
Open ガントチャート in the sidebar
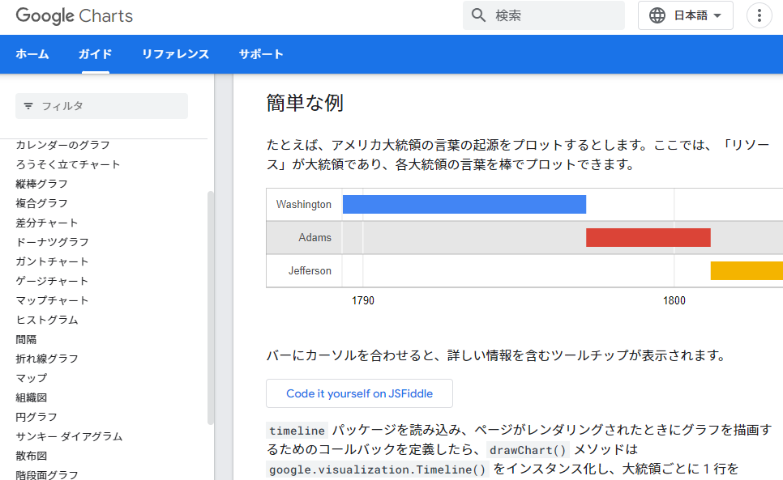[x=52, y=261]
